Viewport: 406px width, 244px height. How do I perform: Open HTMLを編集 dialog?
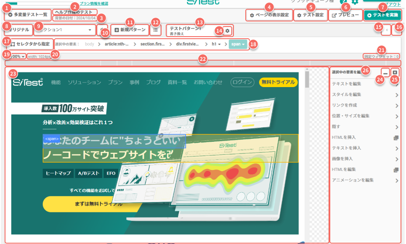(365, 170)
